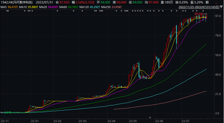
Task: Click the MA5 96.470 indicator label
Action: [9, 7]
